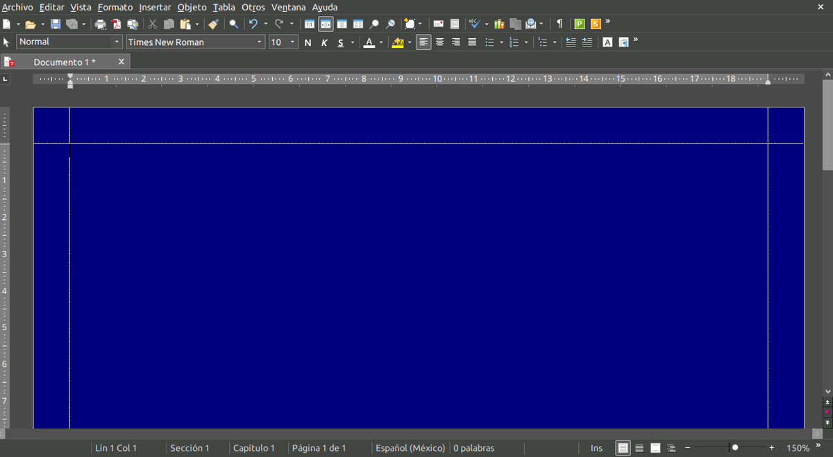
Task: Expand the undo history dropdown arrow
Action: (265, 24)
